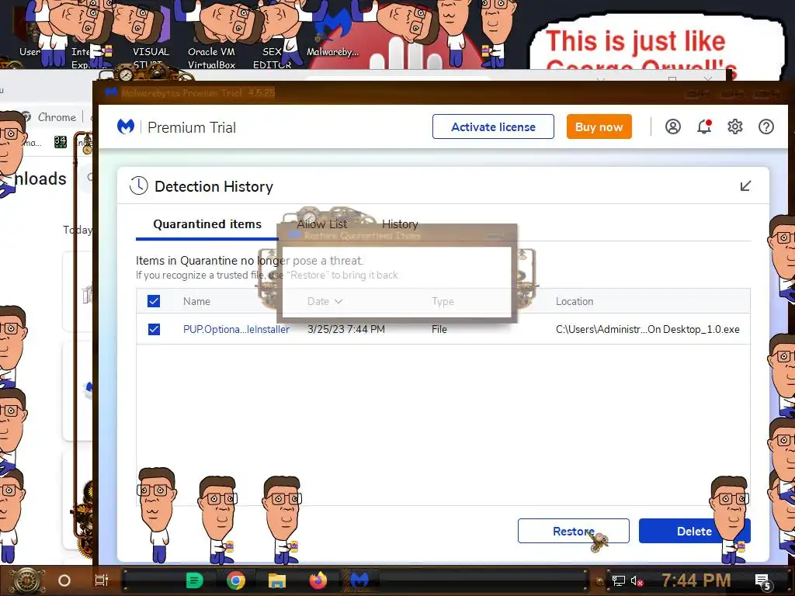Click the Buy now button

(599, 126)
